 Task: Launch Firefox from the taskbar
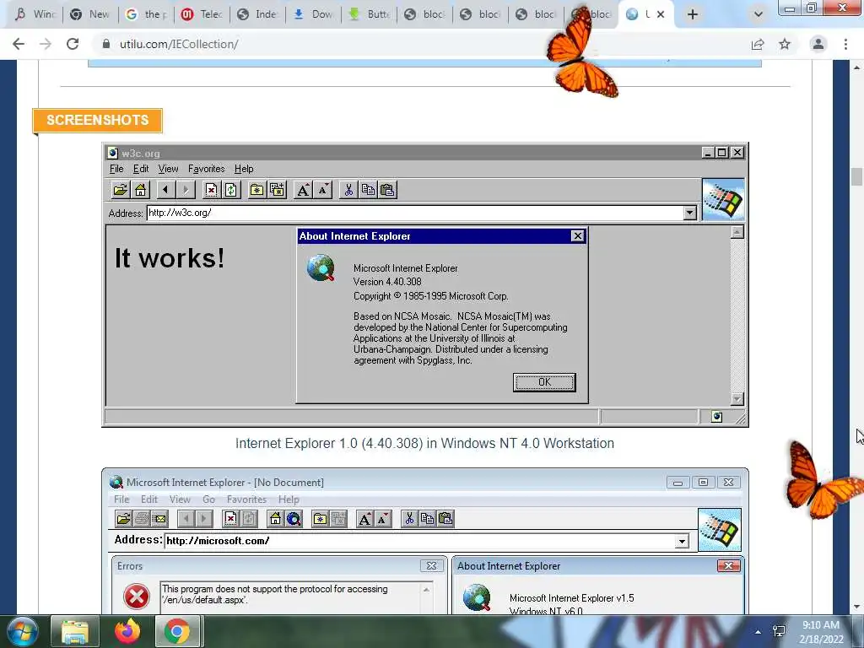127,631
